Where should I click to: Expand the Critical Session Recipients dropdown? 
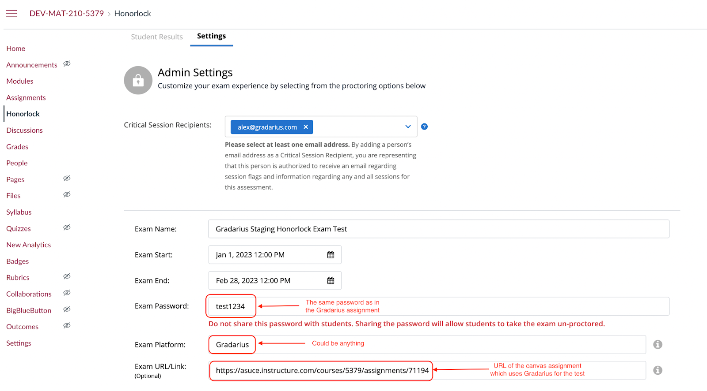click(408, 127)
